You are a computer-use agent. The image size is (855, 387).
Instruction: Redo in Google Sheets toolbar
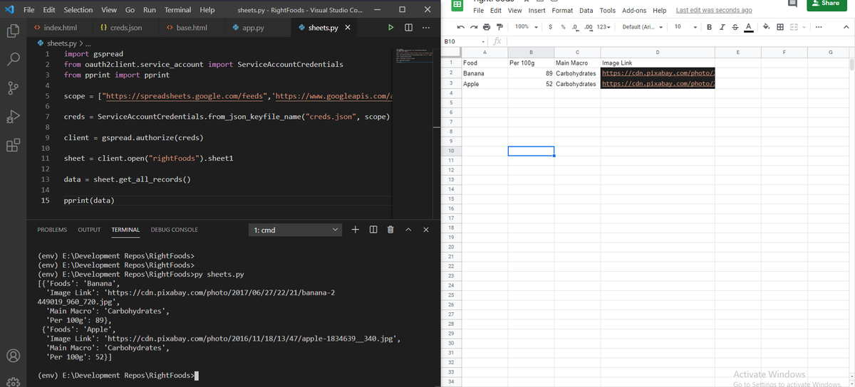(x=474, y=26)
